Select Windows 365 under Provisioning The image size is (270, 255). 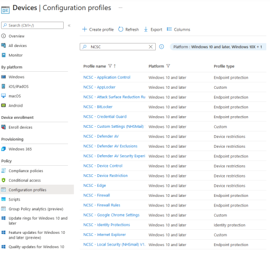[x=20, y=149]
